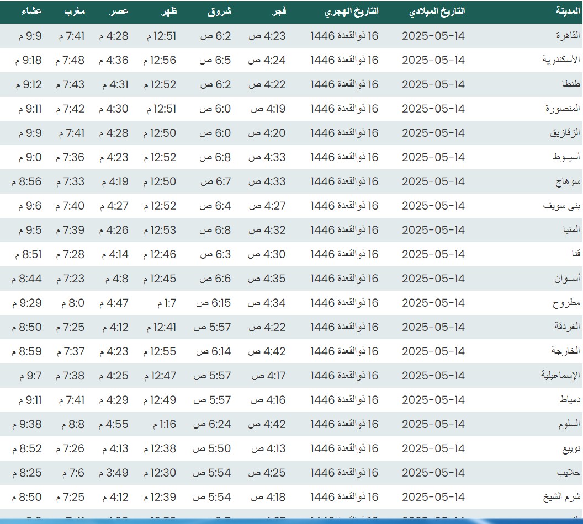The width and height of the screenshot is (583, 524).
Task: Click the فجر time in أسوان row
Action: tap(267, 279)
